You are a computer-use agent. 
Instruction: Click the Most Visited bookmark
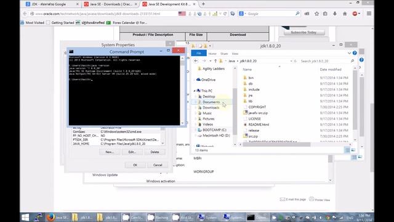tap(33, 23)
